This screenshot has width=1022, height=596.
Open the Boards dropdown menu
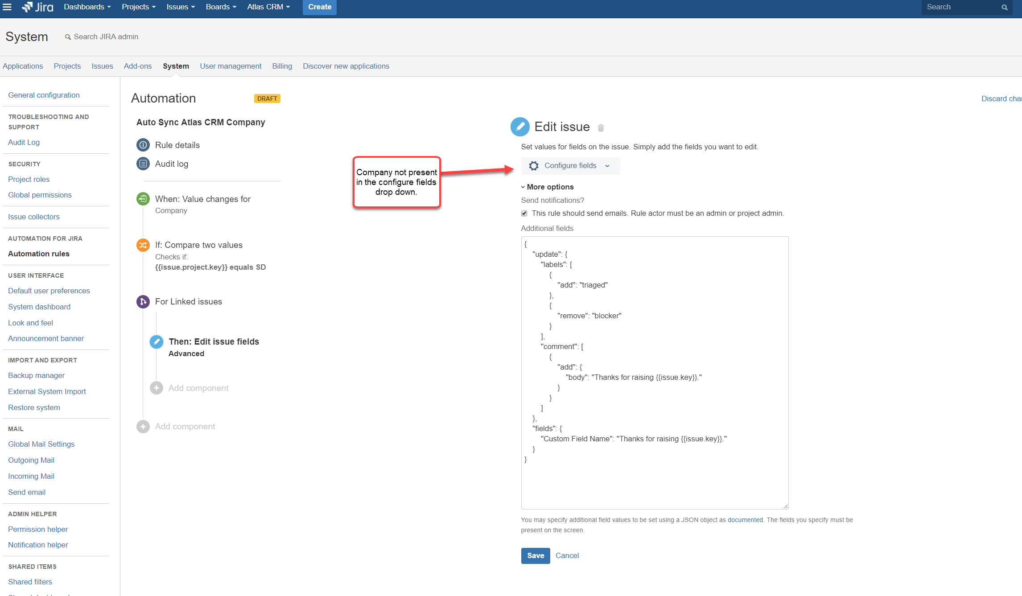(x=220, y=7)
